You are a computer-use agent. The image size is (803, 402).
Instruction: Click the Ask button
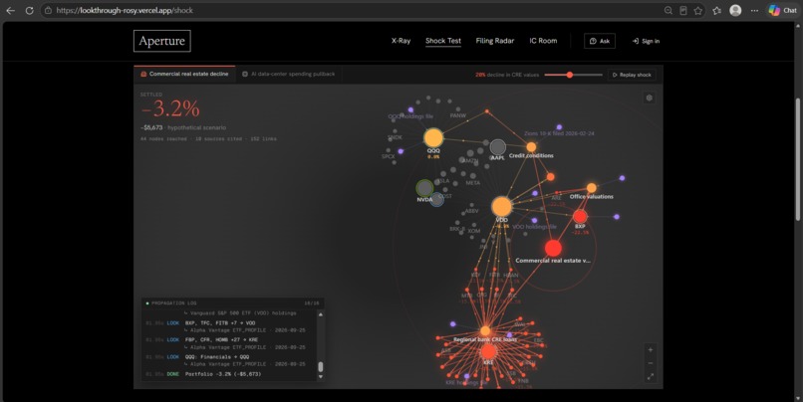coord(600,41)
